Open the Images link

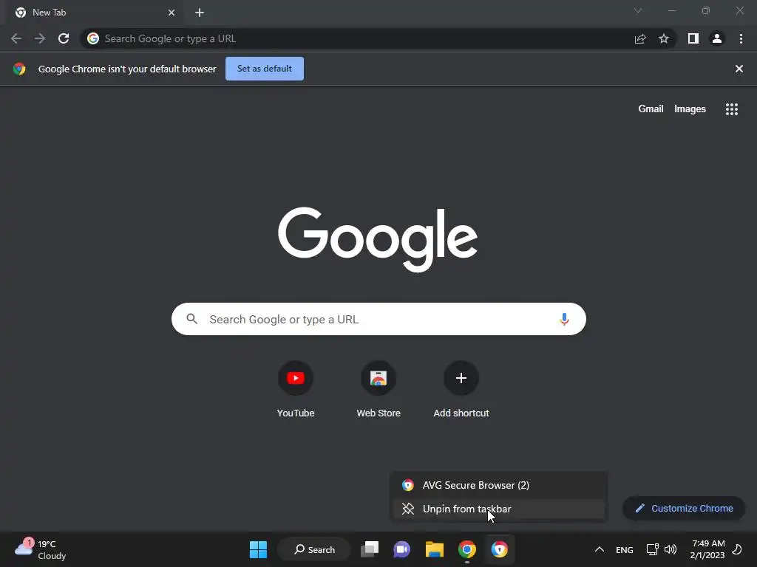point(690,109)
